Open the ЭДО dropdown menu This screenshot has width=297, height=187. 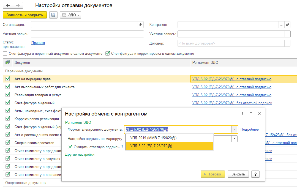70,15
